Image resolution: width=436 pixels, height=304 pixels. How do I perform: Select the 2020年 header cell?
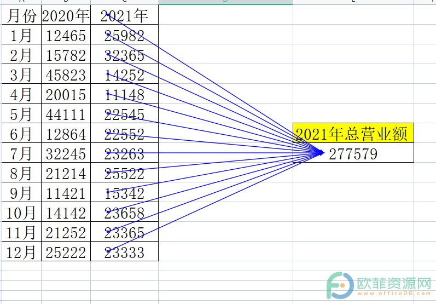[x=66, y=15]
